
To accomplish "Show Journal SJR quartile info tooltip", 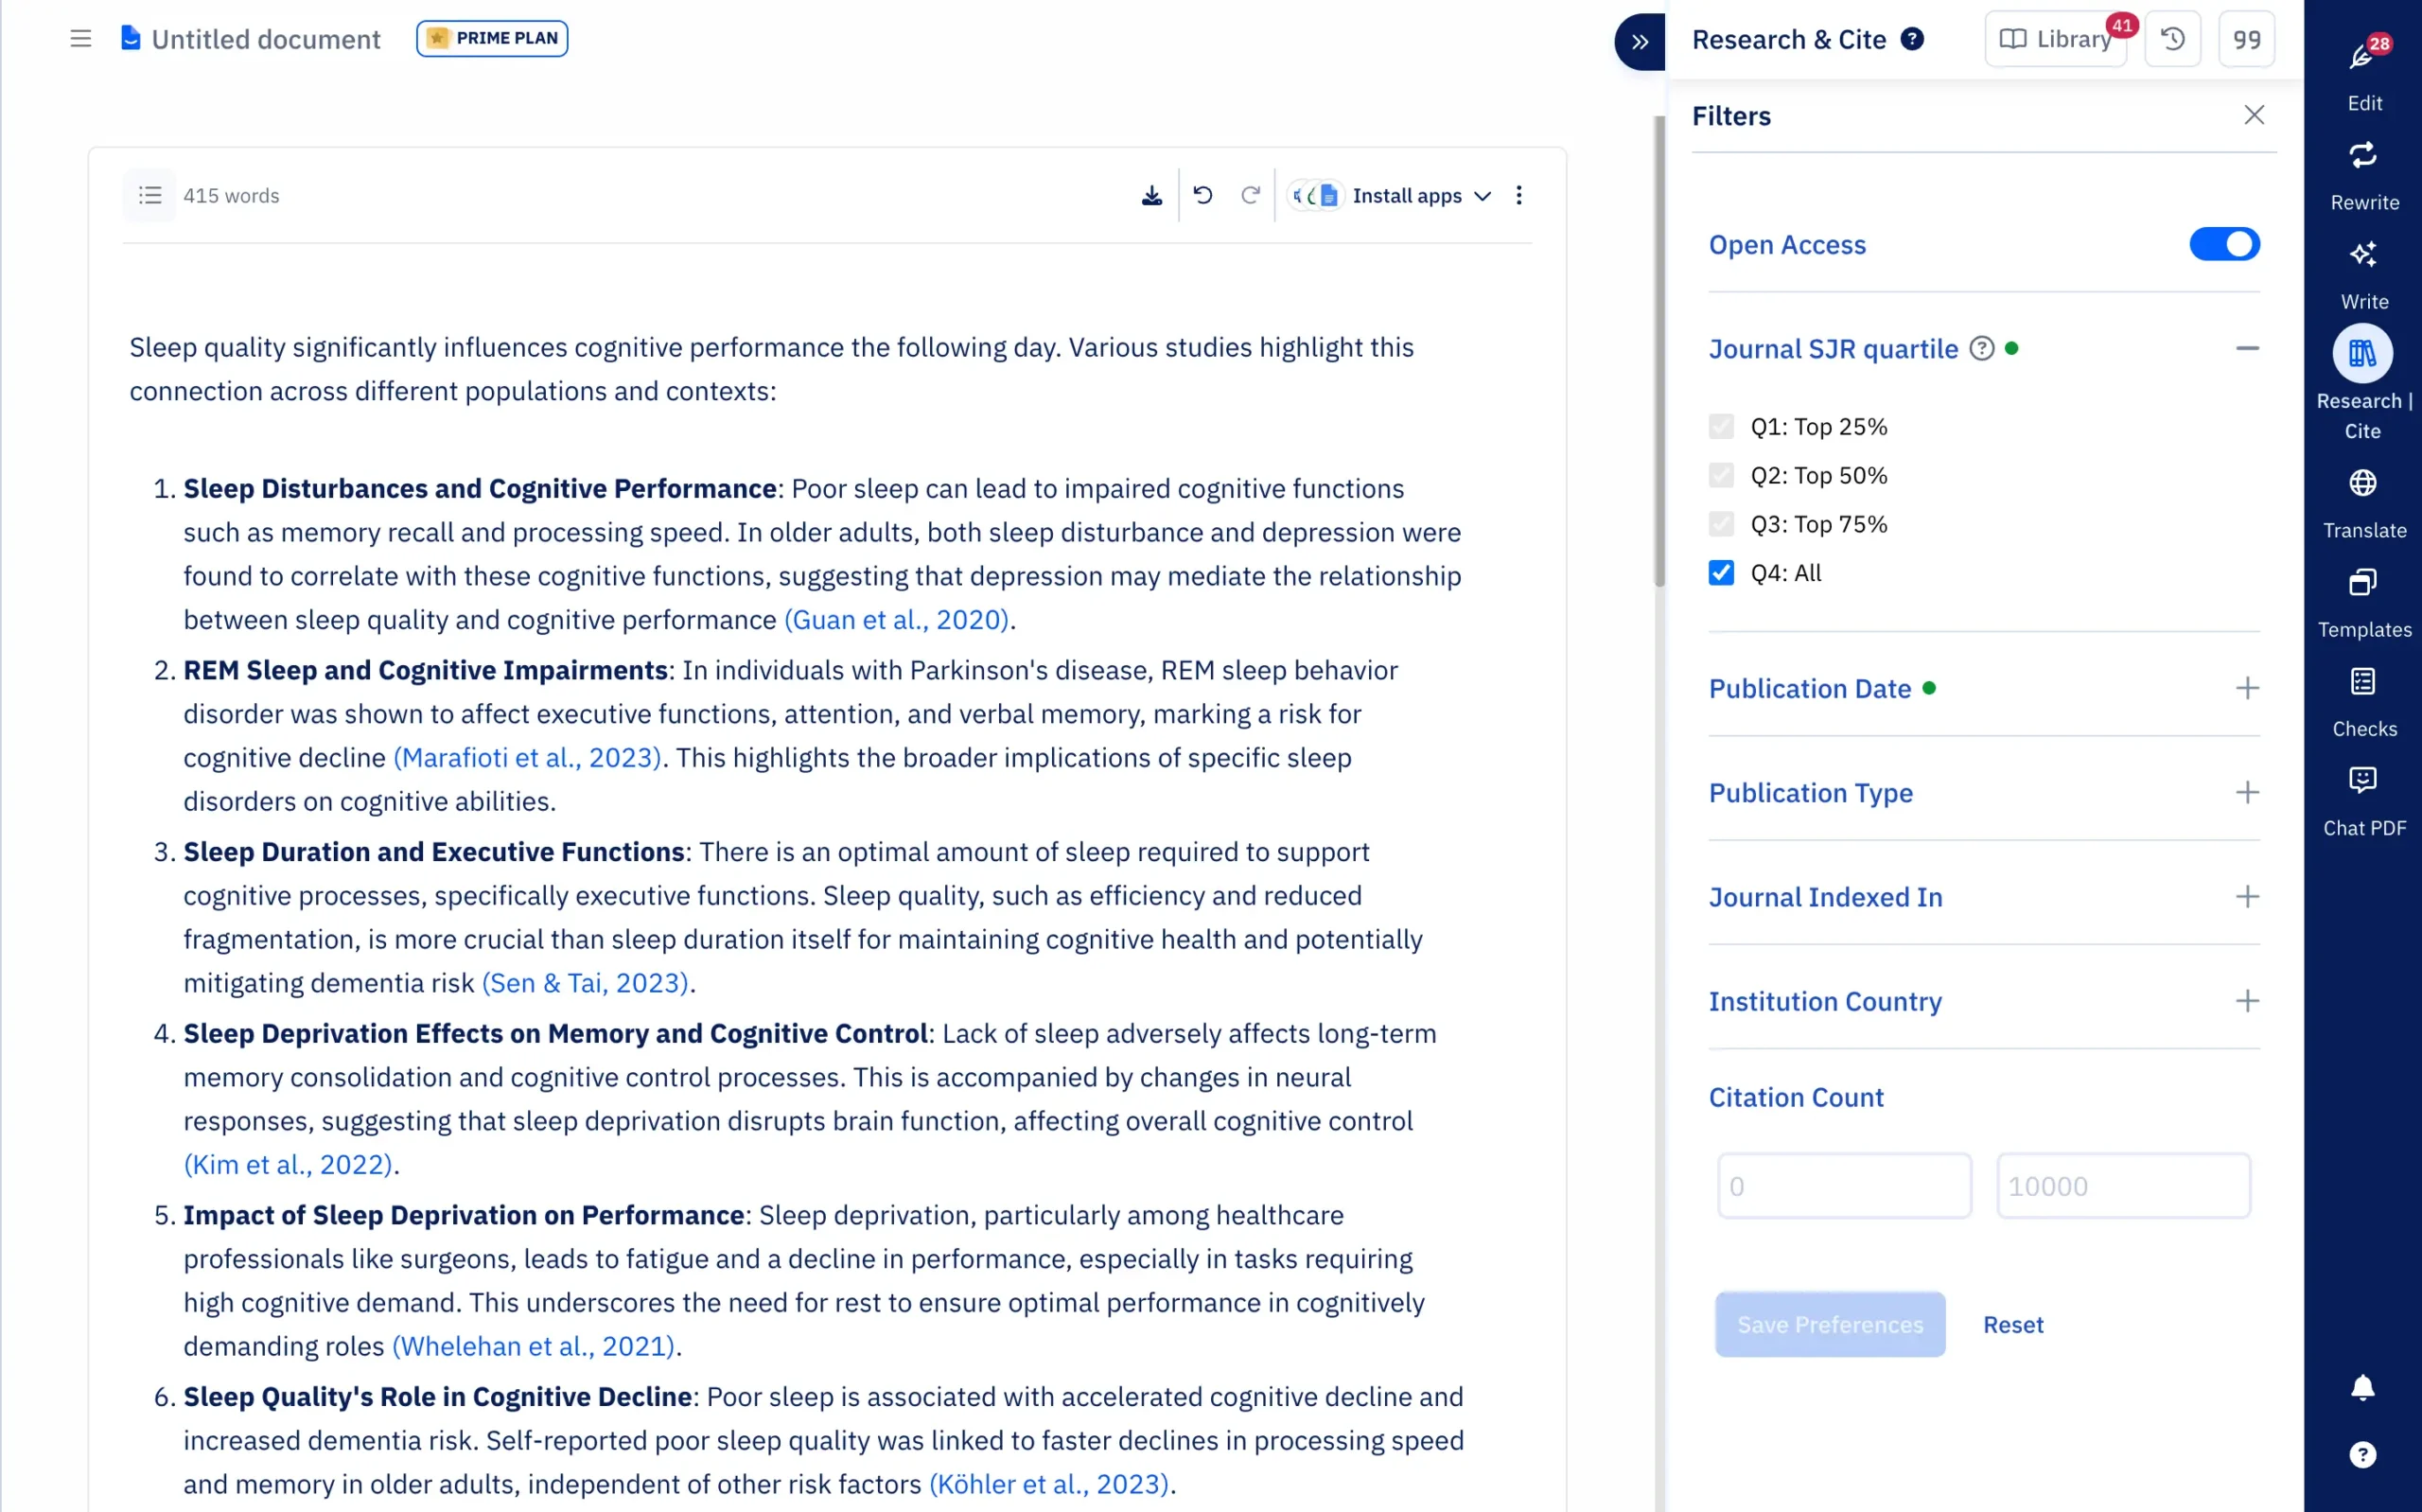I will point(1981,348).
